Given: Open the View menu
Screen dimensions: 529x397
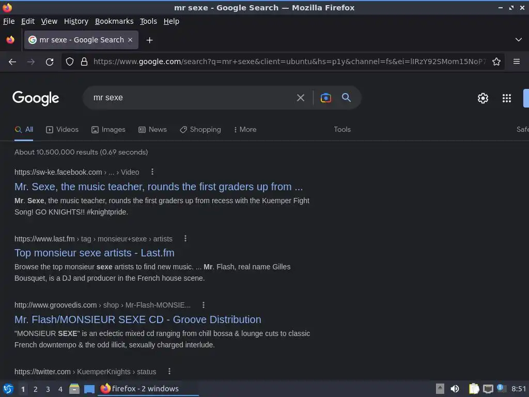Looking at the screenshot, I should 49,21.
